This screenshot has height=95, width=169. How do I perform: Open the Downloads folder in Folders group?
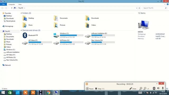tap(87, 18)
